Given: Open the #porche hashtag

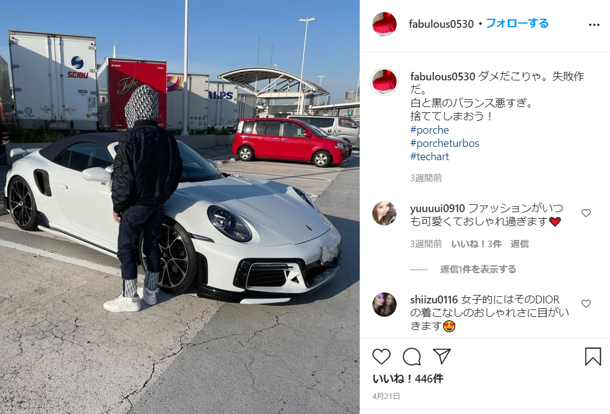Looking at the screenshot, I should 429,130.
